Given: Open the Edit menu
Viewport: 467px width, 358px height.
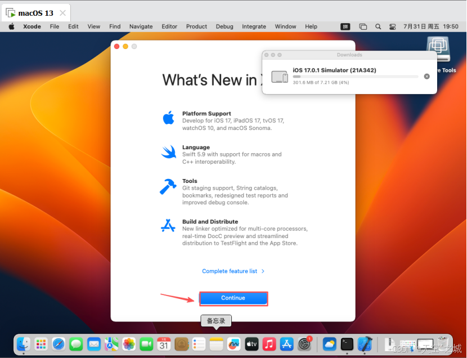Looking at the screenshot, I should (73, 26).
